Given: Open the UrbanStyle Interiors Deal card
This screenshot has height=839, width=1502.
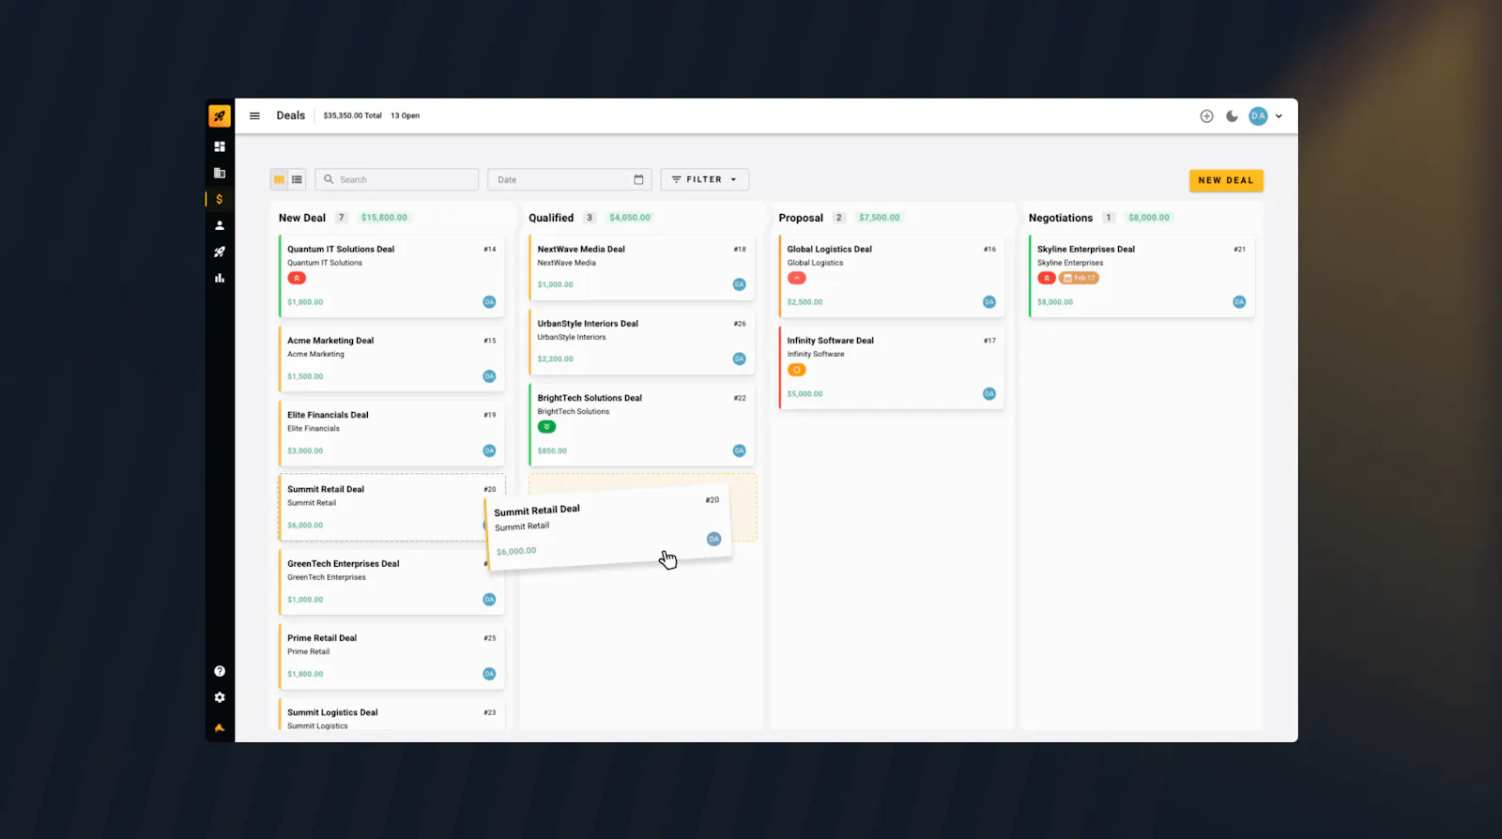Looking at the screenshot, I should [x=641, y=342].
